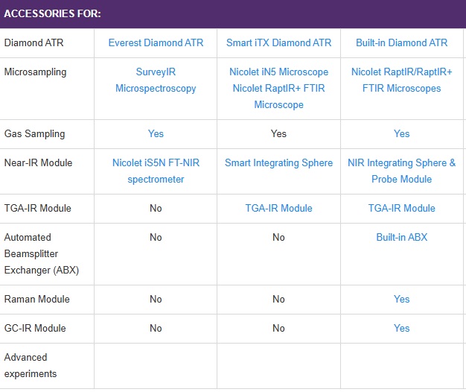Follow the Built-in Diamond ATR link
The image size is (466, 392).
coord(401,42)
